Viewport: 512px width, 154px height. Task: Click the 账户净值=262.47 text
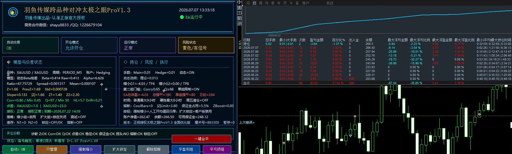[x=137, y=117]
